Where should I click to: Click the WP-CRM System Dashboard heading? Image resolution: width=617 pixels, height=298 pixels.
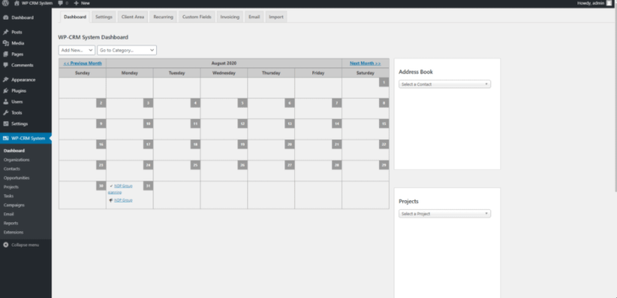coord(93,37)
